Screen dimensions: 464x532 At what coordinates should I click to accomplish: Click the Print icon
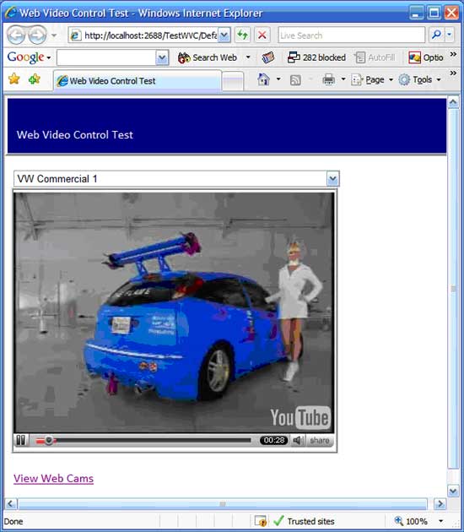[x=328, y=79]
